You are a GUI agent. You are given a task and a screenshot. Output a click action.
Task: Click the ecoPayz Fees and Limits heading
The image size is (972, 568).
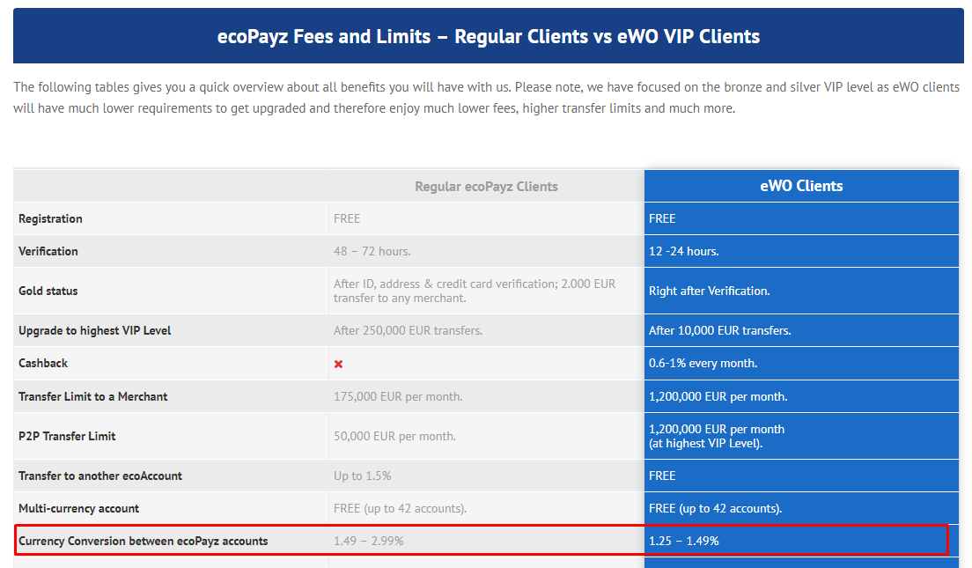[489, 37]
